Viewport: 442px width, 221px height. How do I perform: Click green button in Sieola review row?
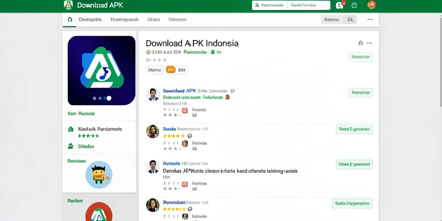pos(354,129)
